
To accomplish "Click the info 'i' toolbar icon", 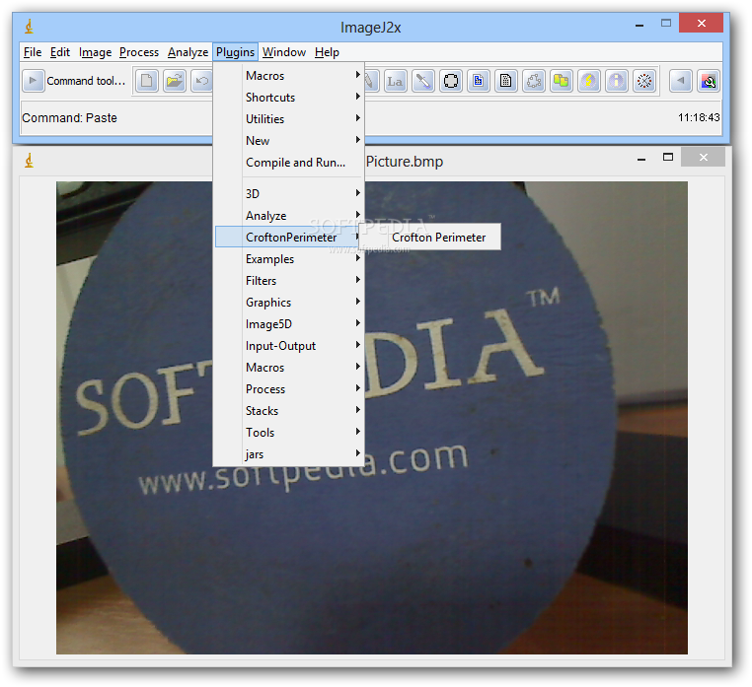I will click(x=617, y=81).
